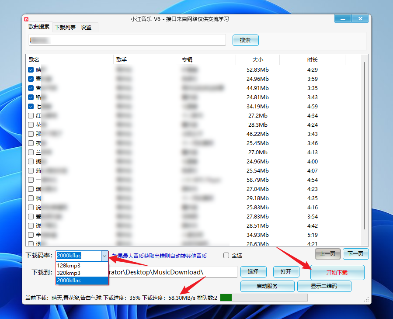The width and height of the screenshot is (393, 319).
Task: Sort by the 大小 column header
Action: (257, 59)
